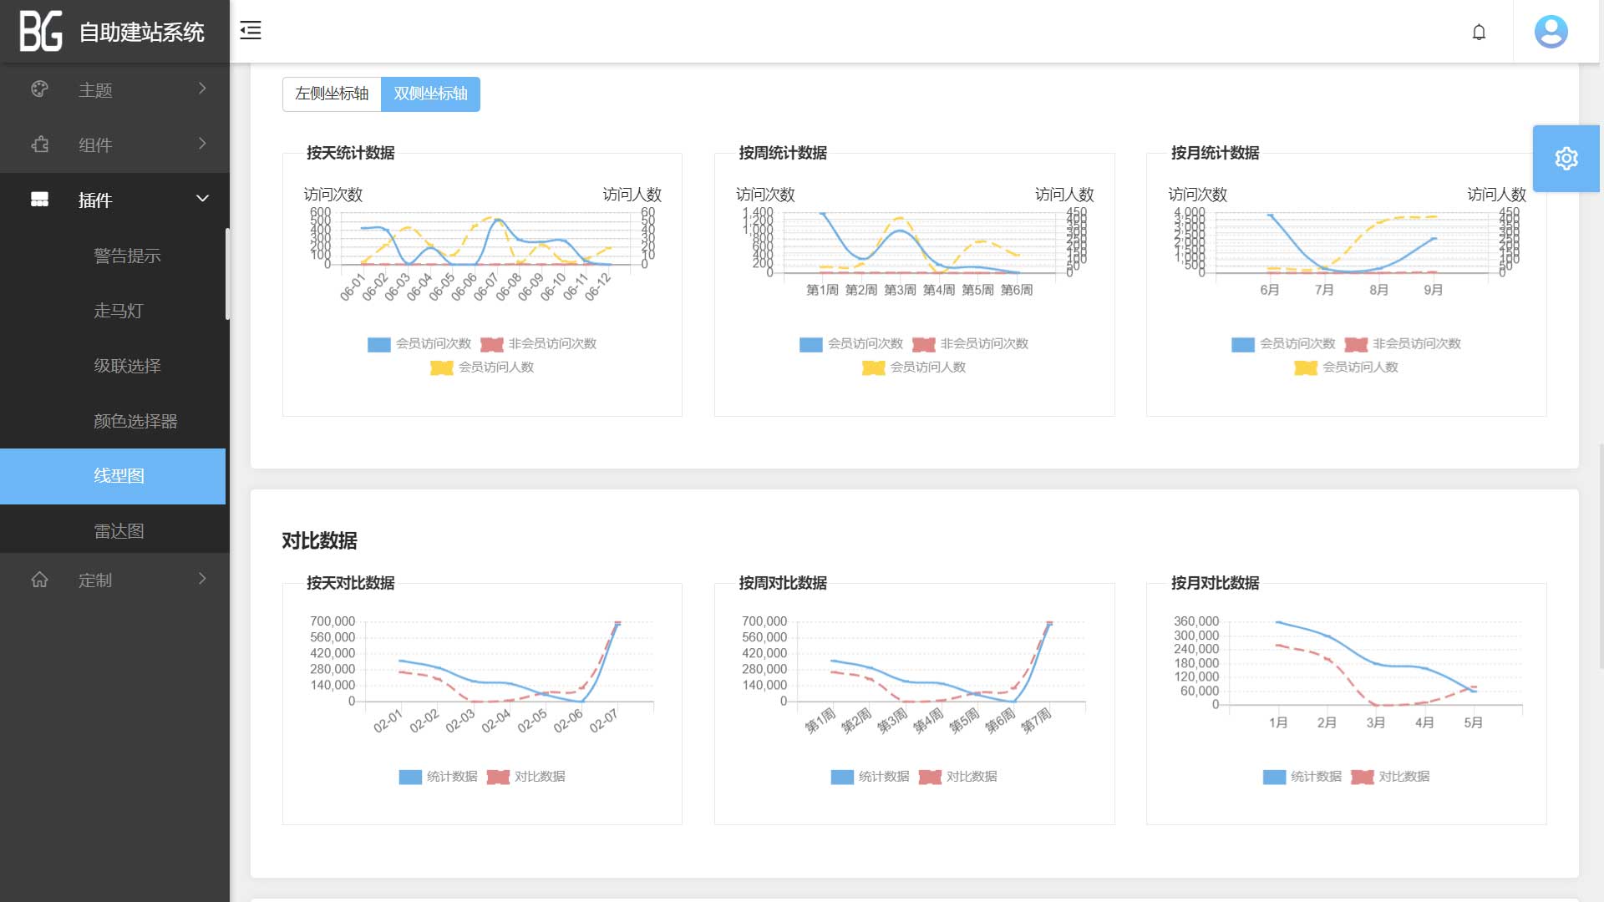Click the palette icon beside 主题
This screenshot has height=902, width=1604.
click(x=39, y=89)
